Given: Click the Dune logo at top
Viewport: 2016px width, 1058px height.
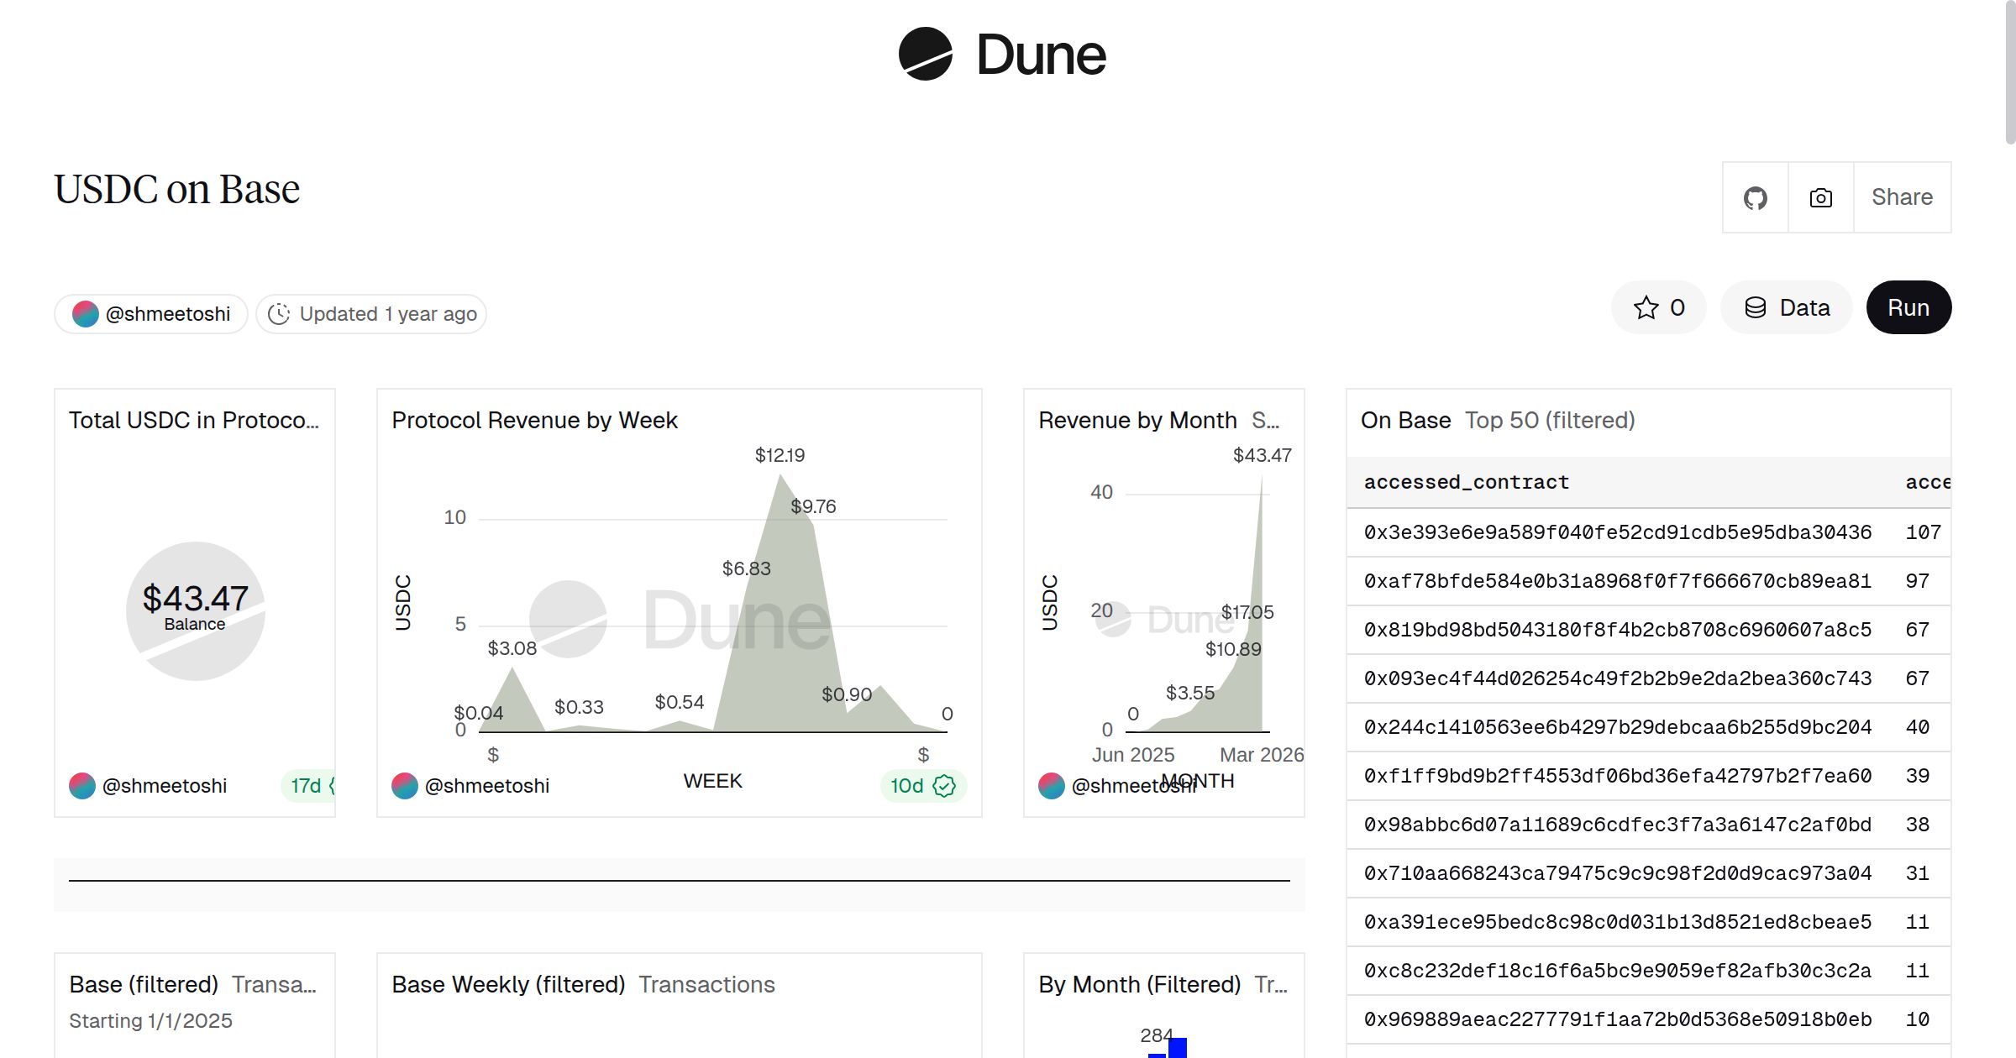Looking at the screenshot, I should 1002,55.
